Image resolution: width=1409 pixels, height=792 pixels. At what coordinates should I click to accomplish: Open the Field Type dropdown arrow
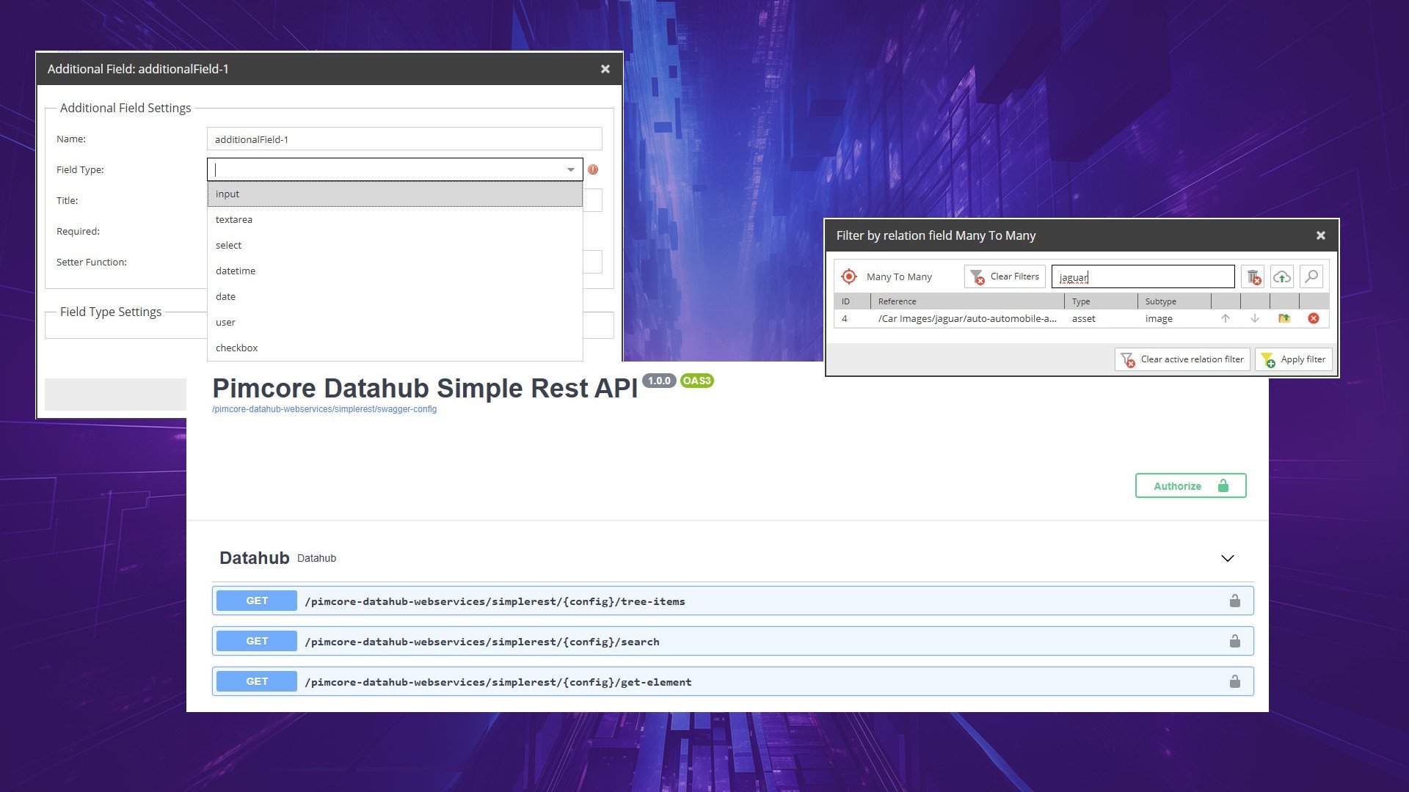[x=571, y=169]
